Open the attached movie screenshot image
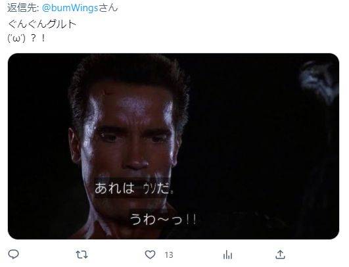The height and width of the screenshot is (267, 349). click(x=174, y=146)
